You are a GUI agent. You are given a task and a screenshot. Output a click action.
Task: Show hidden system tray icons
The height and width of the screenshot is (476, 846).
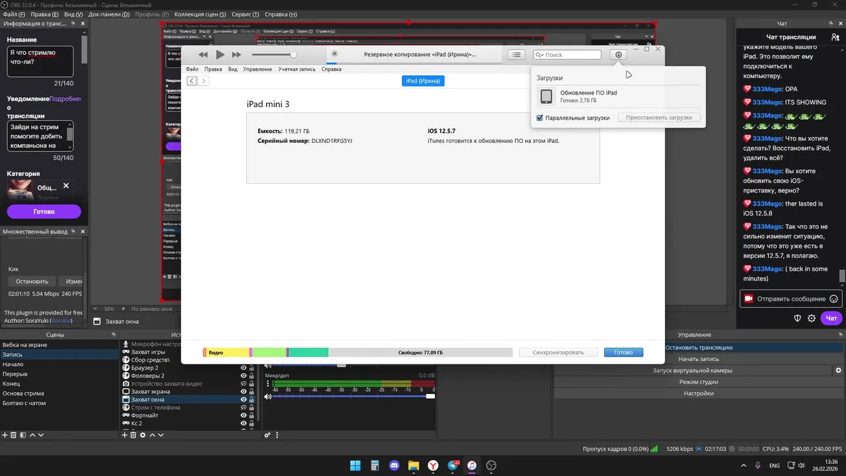[x=744, y=465]
